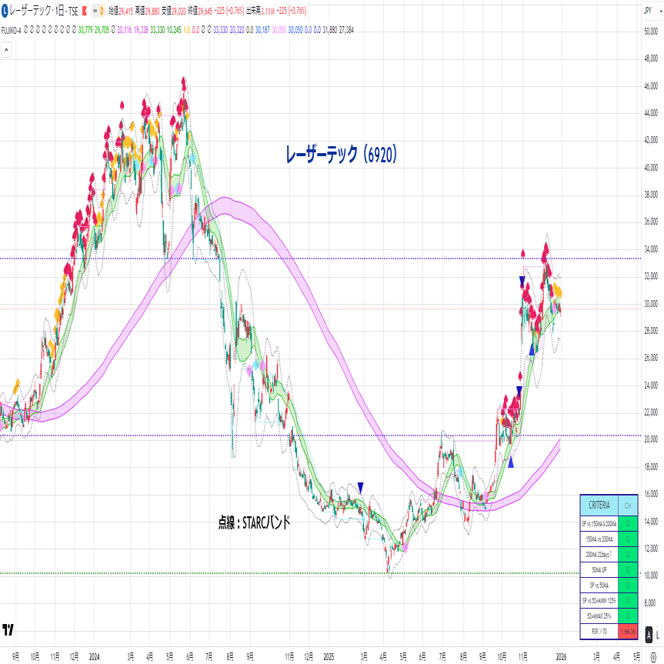Viewport: 664px width, 664px height.
Task: Click the 始値 29,415 open value
Action: pyautogui.click(x=121, y=11)
